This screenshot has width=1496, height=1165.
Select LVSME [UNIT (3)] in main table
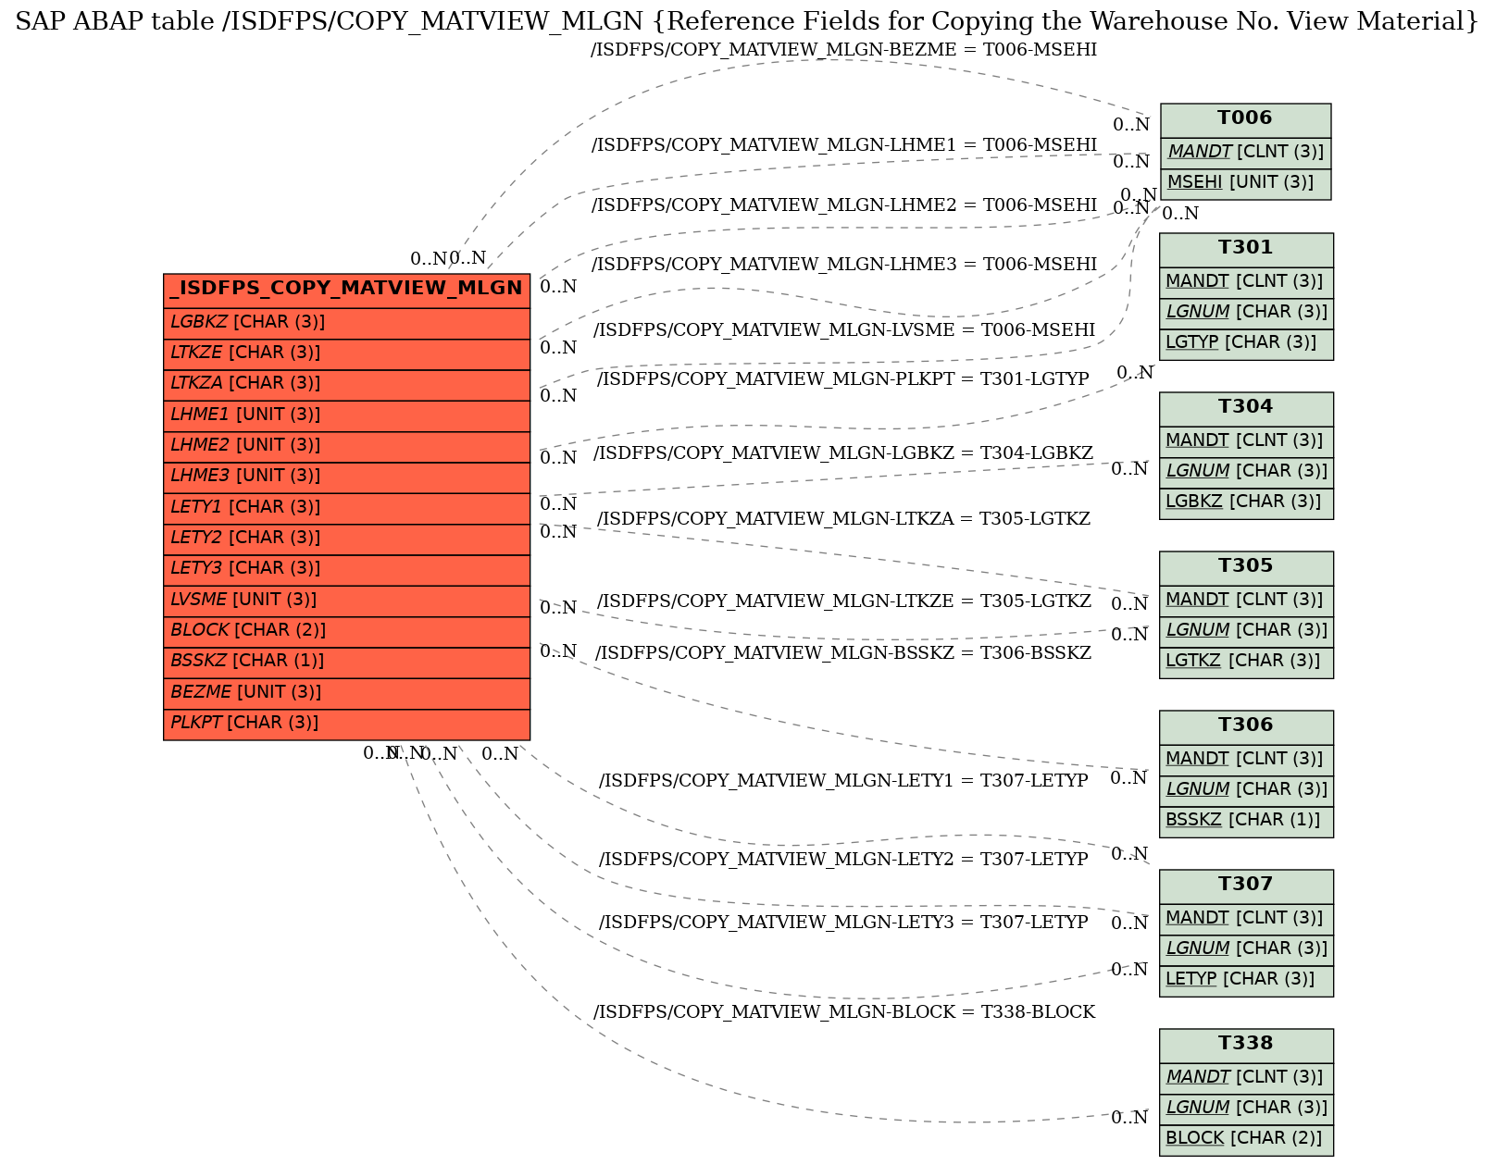click(346, 601)
